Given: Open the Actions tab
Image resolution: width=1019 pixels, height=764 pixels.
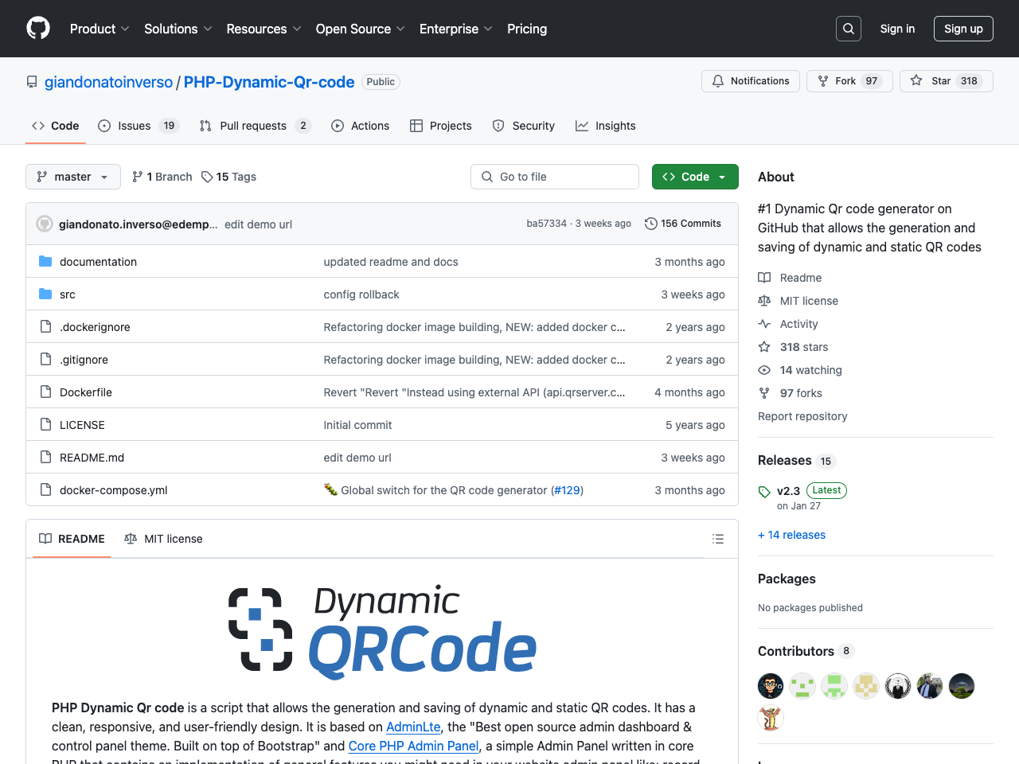Looking at the screenshot, I should [x=361, y=126].
